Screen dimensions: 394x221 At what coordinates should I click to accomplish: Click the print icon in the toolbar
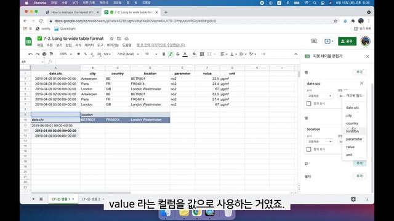(44, 54)
